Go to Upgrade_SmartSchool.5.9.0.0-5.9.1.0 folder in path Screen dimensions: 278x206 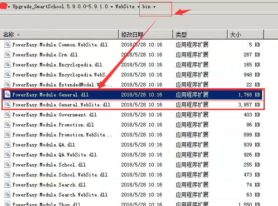pos(60,7)
